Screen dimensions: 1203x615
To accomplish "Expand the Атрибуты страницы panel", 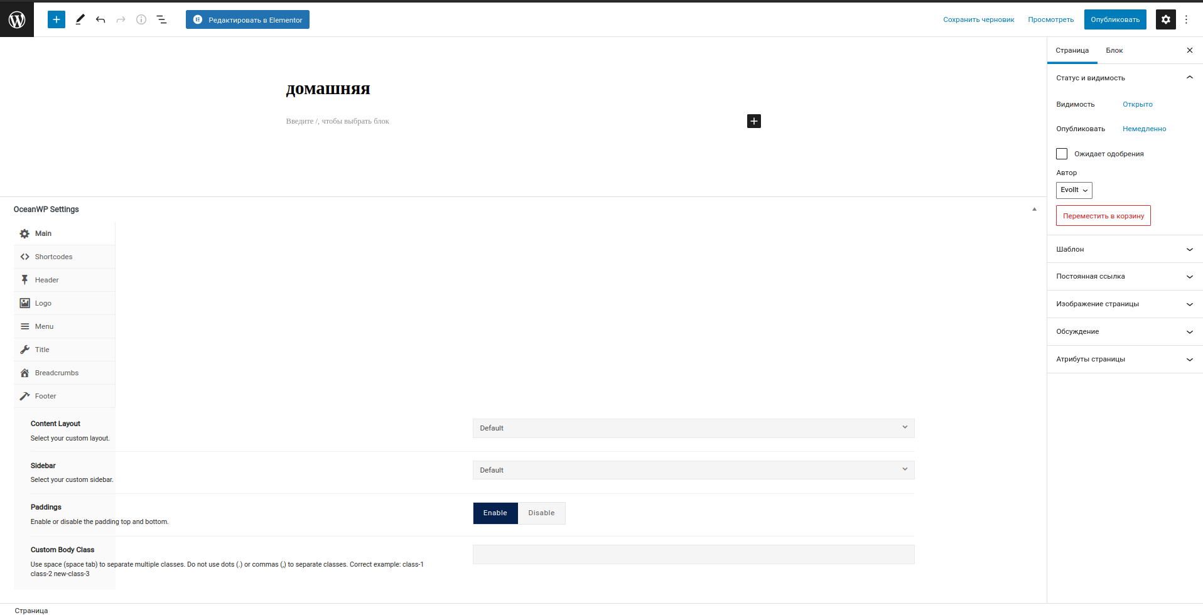I will [x=1125, y=359].
